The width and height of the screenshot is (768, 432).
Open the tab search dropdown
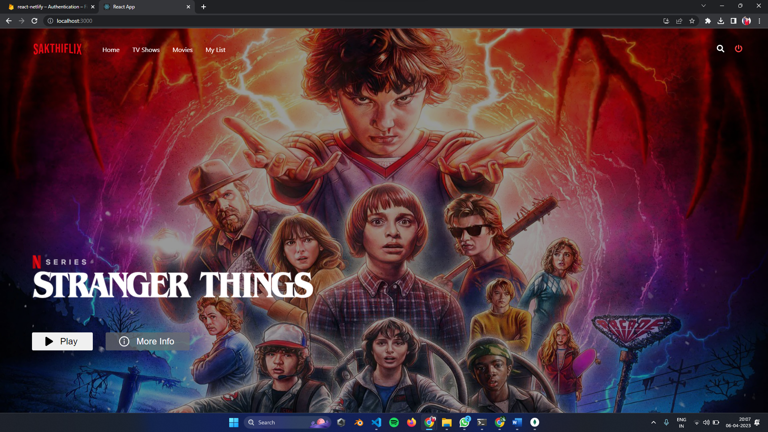pyautogui.click(x=703, y=6)
